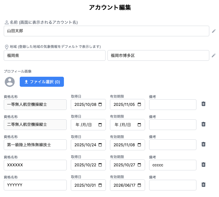Click the empty remarks field in the YYYYYY row

click(x=173, y=185)
